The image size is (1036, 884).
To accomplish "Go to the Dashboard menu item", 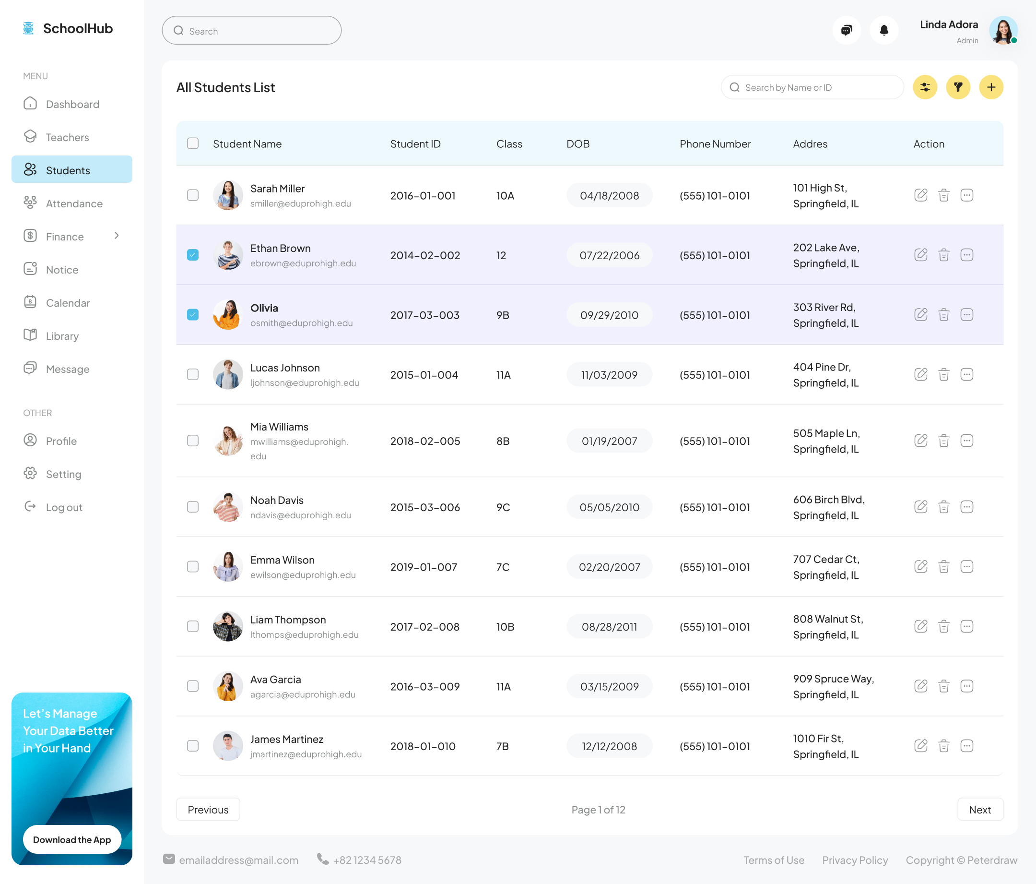I will pyautogui.click(x=72, y=104).
